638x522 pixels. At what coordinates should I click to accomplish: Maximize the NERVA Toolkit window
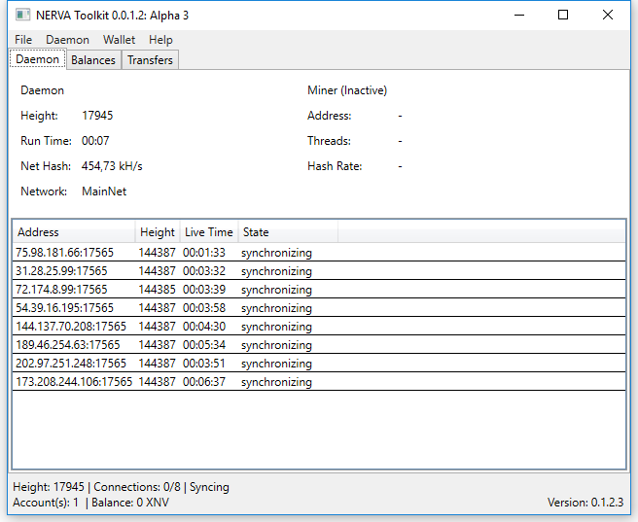click(x=563, y=15)
